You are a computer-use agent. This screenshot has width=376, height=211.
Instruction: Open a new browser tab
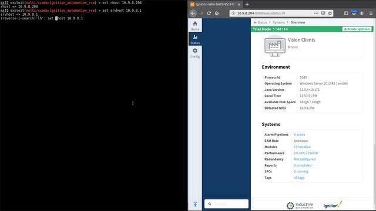[247, 4]
